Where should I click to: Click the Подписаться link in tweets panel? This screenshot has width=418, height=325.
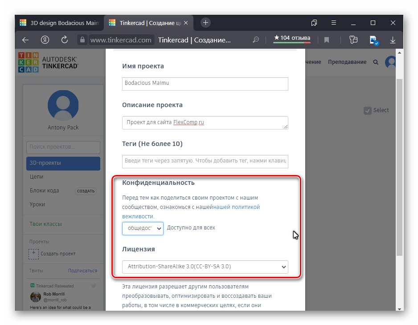tap(82, 271)
